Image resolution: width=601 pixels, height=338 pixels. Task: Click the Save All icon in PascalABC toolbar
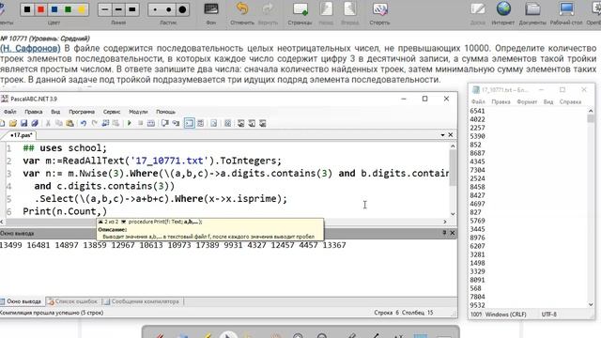(35, 123)
